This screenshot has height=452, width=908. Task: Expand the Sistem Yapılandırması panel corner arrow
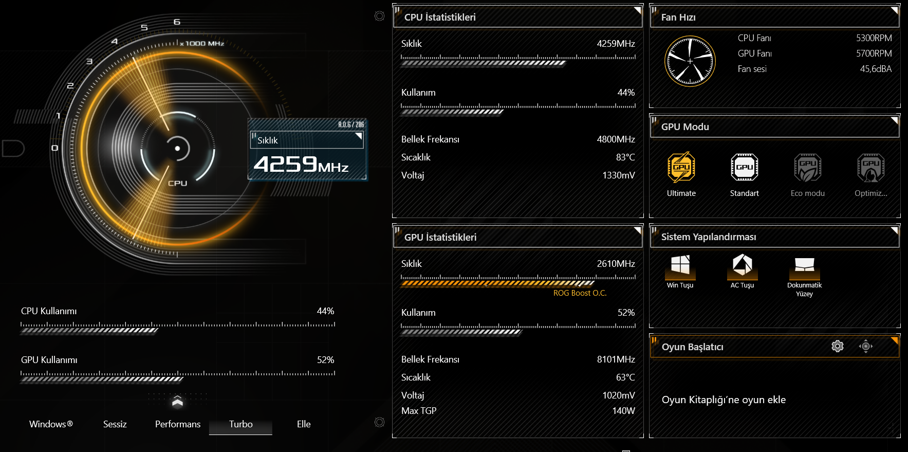coord(894,230)
